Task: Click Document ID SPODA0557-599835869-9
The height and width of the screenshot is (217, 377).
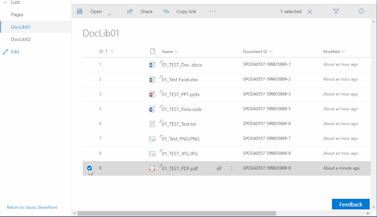Action: pos(267,168)
